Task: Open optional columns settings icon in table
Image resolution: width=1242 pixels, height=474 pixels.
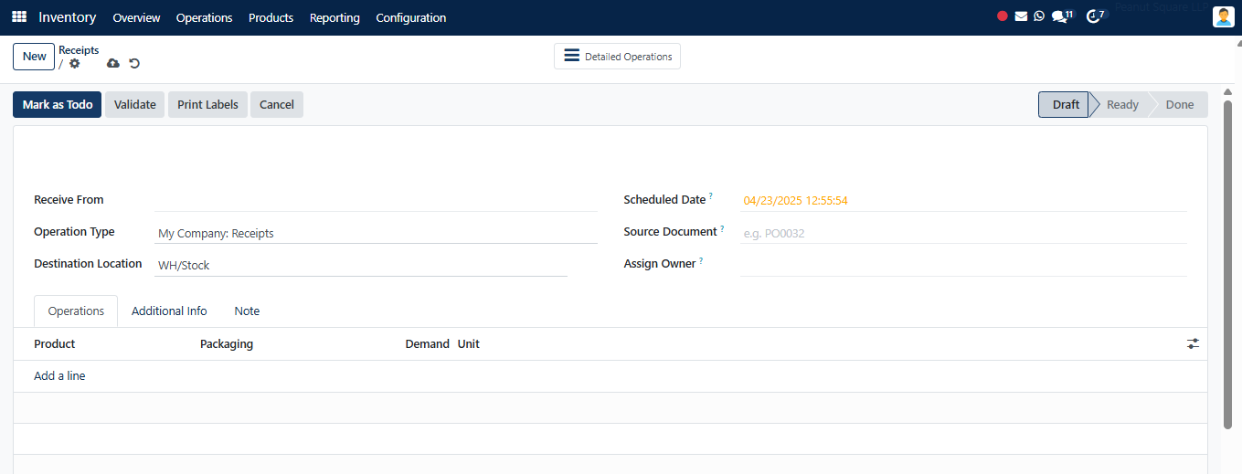Action: coord(1193,344)
